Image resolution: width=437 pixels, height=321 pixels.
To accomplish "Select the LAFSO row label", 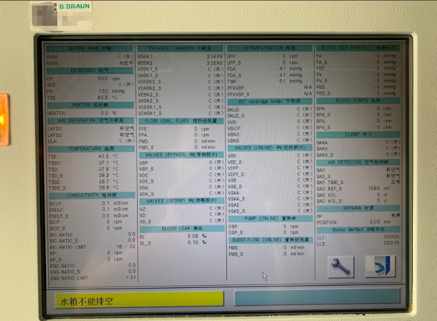I will point(55,129).
